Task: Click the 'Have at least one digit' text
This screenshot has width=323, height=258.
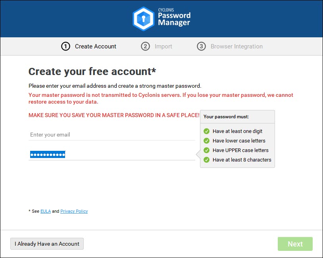Action: (237, 131)
